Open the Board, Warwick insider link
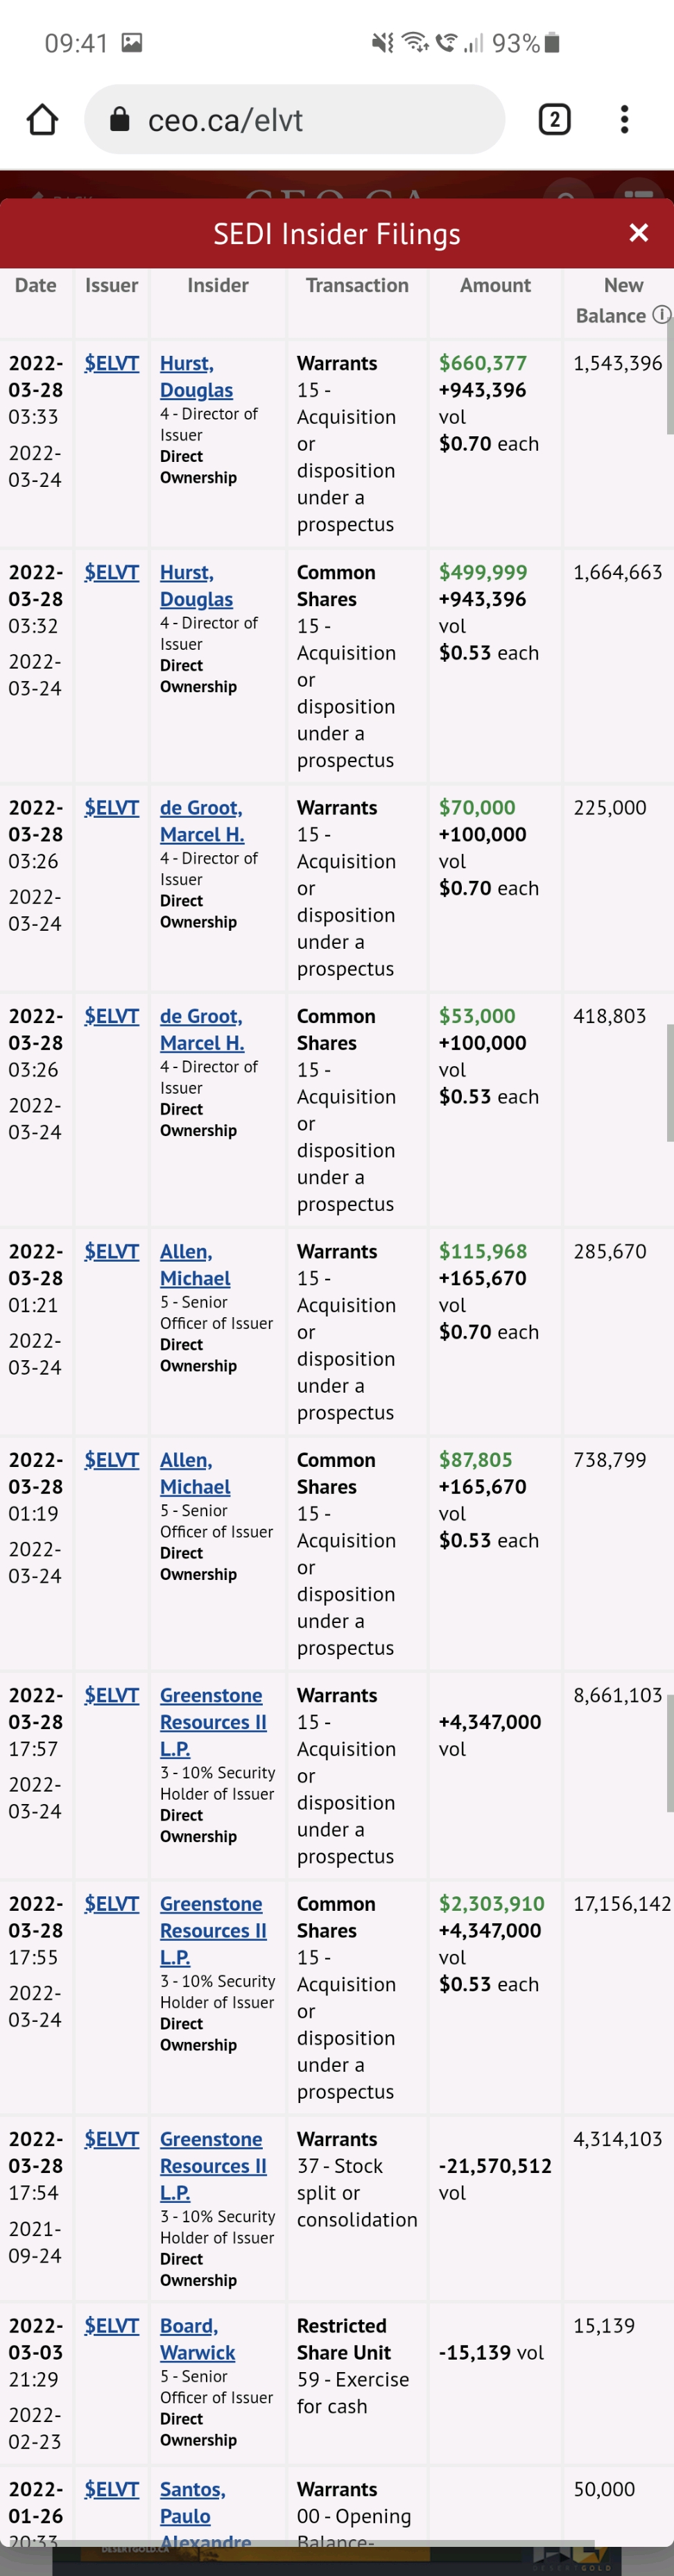674x2576 pixels. (x=197, y=2339)
